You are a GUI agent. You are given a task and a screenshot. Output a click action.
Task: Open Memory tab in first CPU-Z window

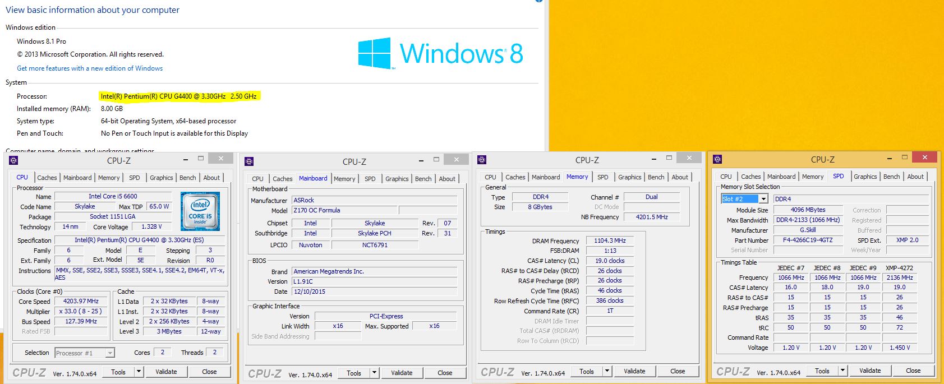point(109,178)
